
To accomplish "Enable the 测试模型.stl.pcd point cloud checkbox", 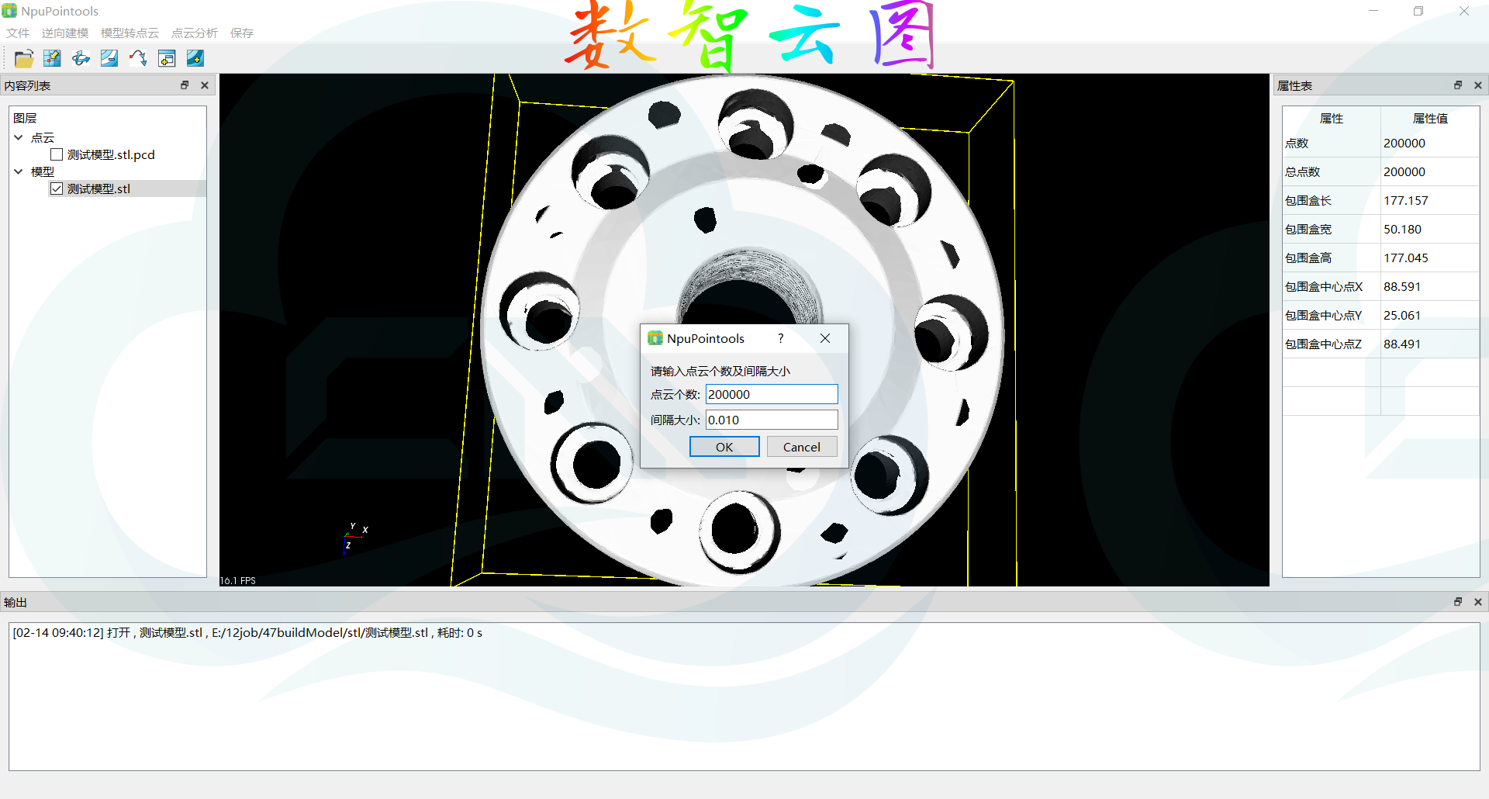I will pyautogui.click(x=57, y=154).
